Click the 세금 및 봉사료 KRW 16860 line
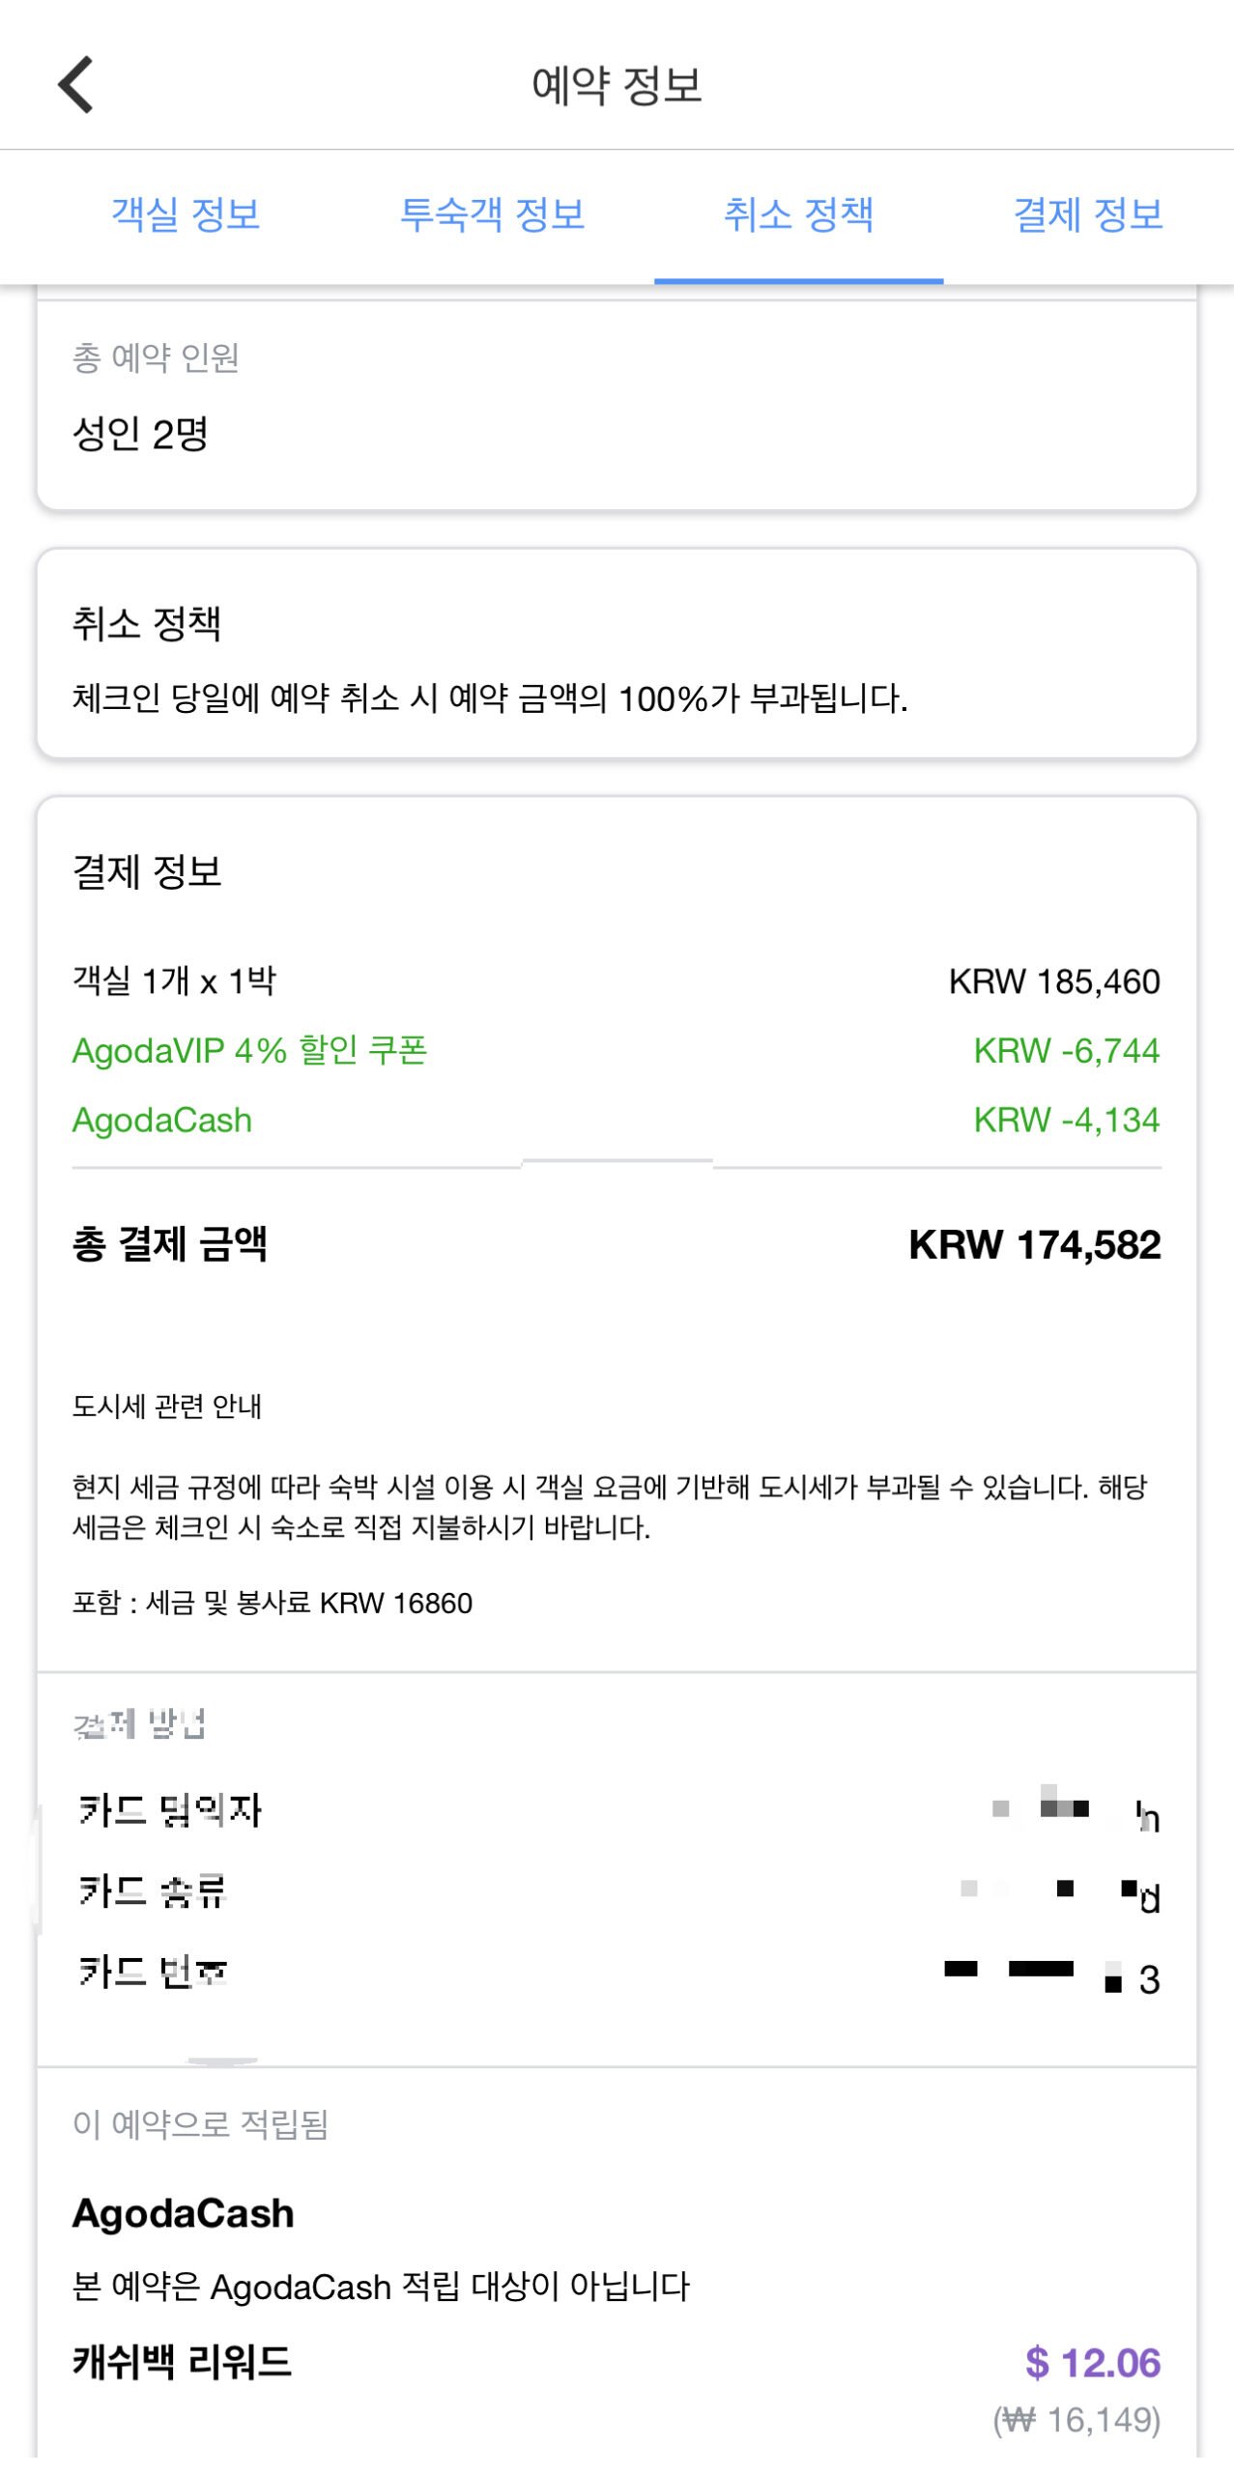 (x=273, y=1604)
